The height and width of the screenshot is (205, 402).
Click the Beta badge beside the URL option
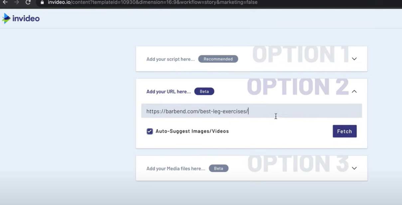coord(204,91)
